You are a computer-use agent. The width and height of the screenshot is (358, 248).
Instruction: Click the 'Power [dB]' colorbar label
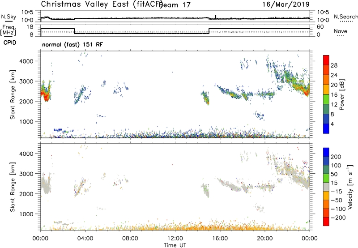(x=342, y=94)
